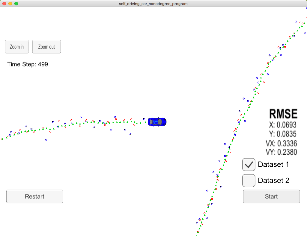
Task: Click the VX: 0.3336 RMSE value
Action: point(281,143)
